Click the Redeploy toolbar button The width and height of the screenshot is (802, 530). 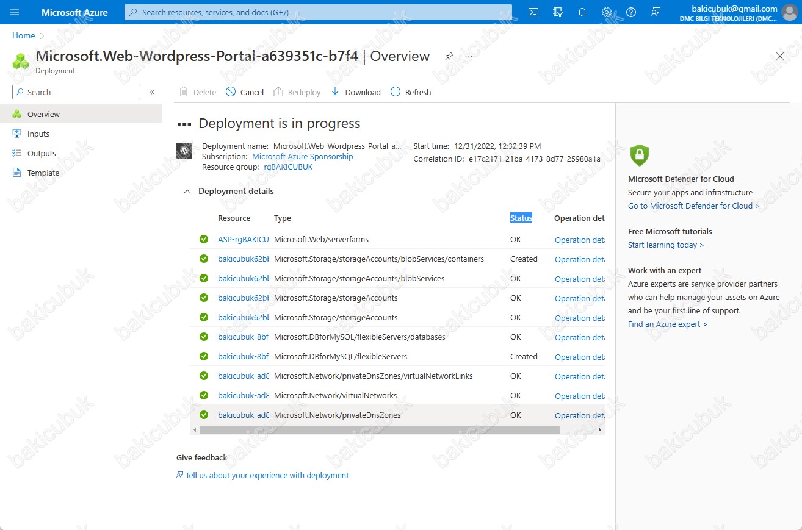click(297, 92)
